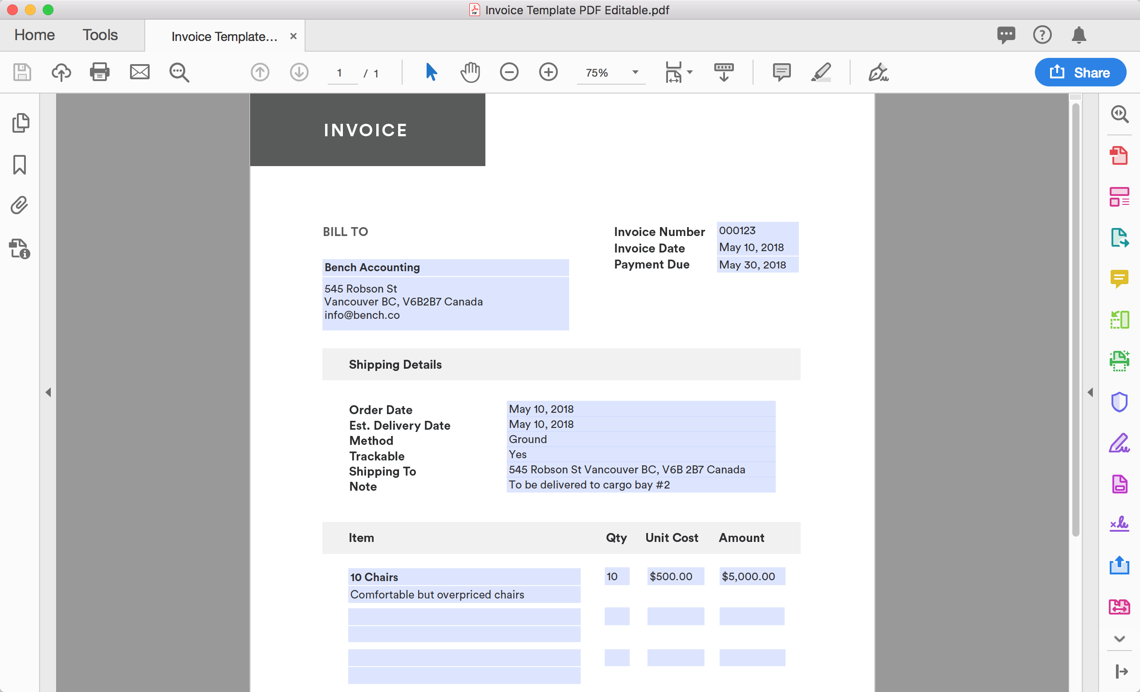Open the Organize Pages tool
The height and width of the screenshot is (692, 1140).
point(1120,196)
